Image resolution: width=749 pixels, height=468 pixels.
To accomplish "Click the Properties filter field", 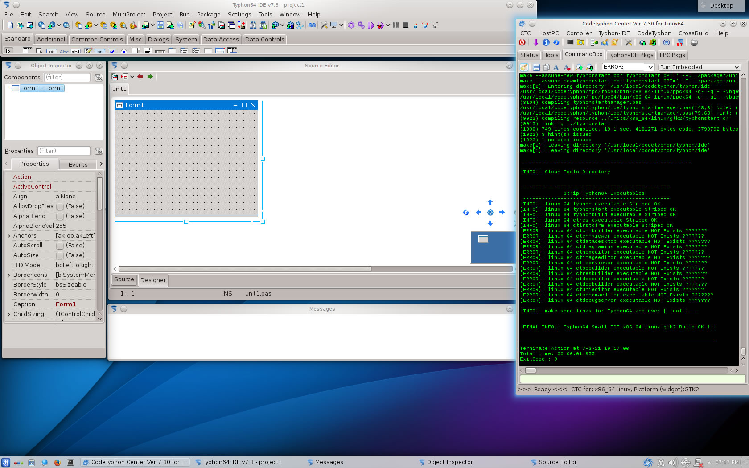I will (x=64, y=151).
